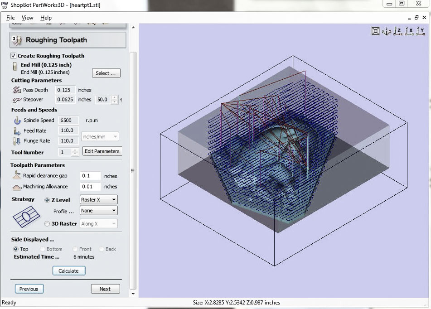The width and height of the screenshot is (431, 309).
Task: Click the Machining Allowance 0.01 field
Action: [x=90, y=187]
